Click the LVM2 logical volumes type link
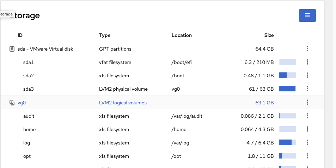 pos(123,103)
